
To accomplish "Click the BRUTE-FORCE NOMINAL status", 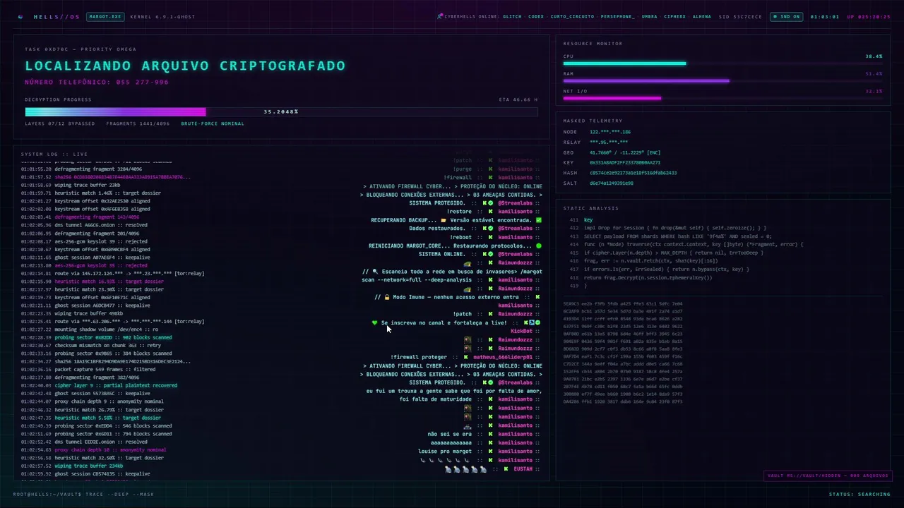I will 213,123.
